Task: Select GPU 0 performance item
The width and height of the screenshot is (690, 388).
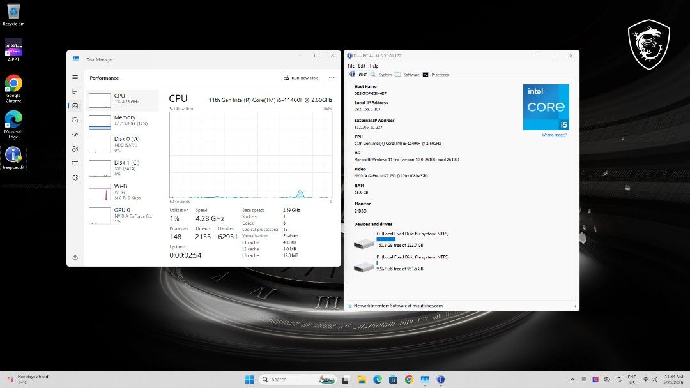Action: click(x=123, y=215)
